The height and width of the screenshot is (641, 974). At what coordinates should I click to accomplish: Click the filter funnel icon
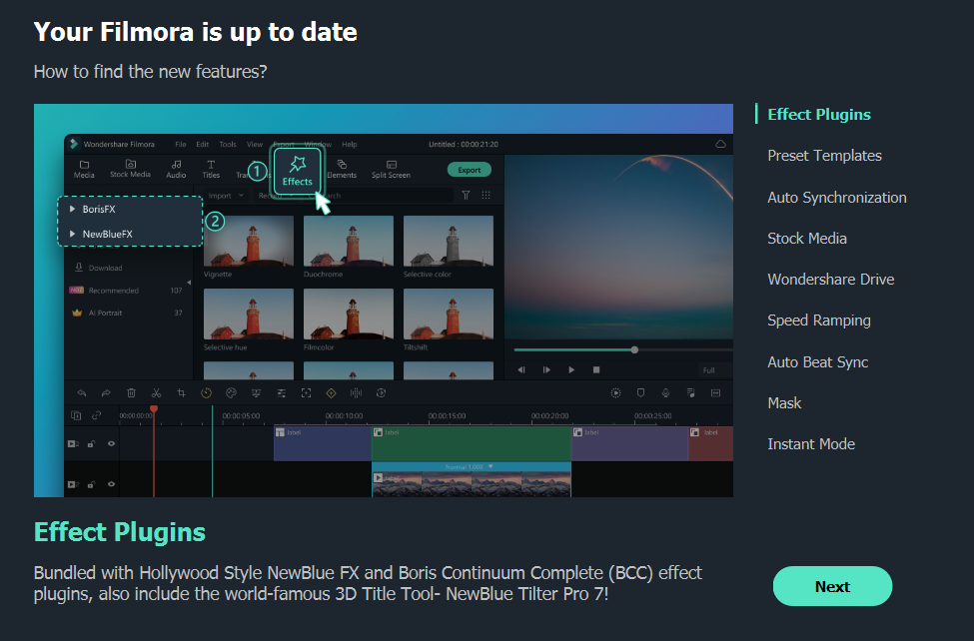[466, 195]
